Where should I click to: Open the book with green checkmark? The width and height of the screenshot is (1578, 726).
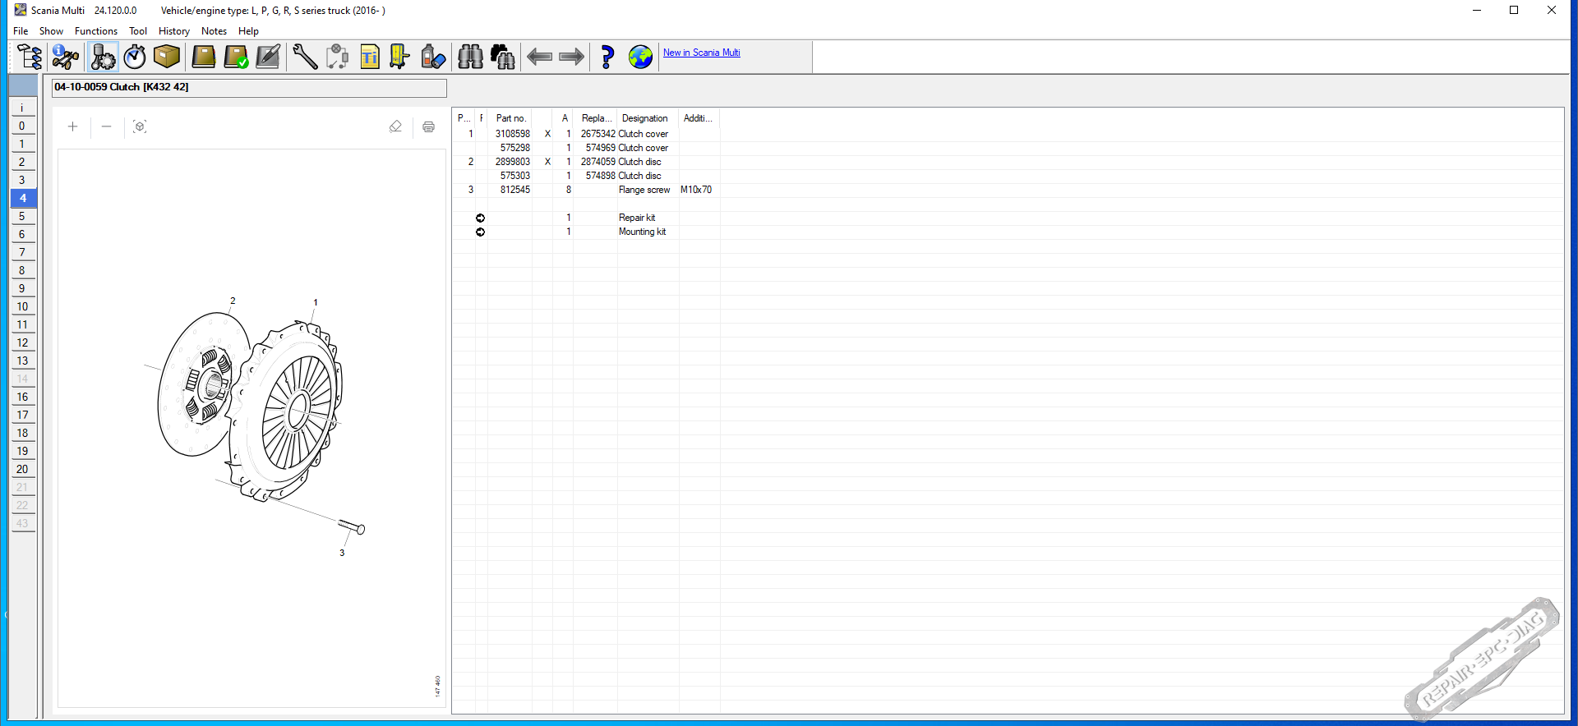click(x=236, y=57)
